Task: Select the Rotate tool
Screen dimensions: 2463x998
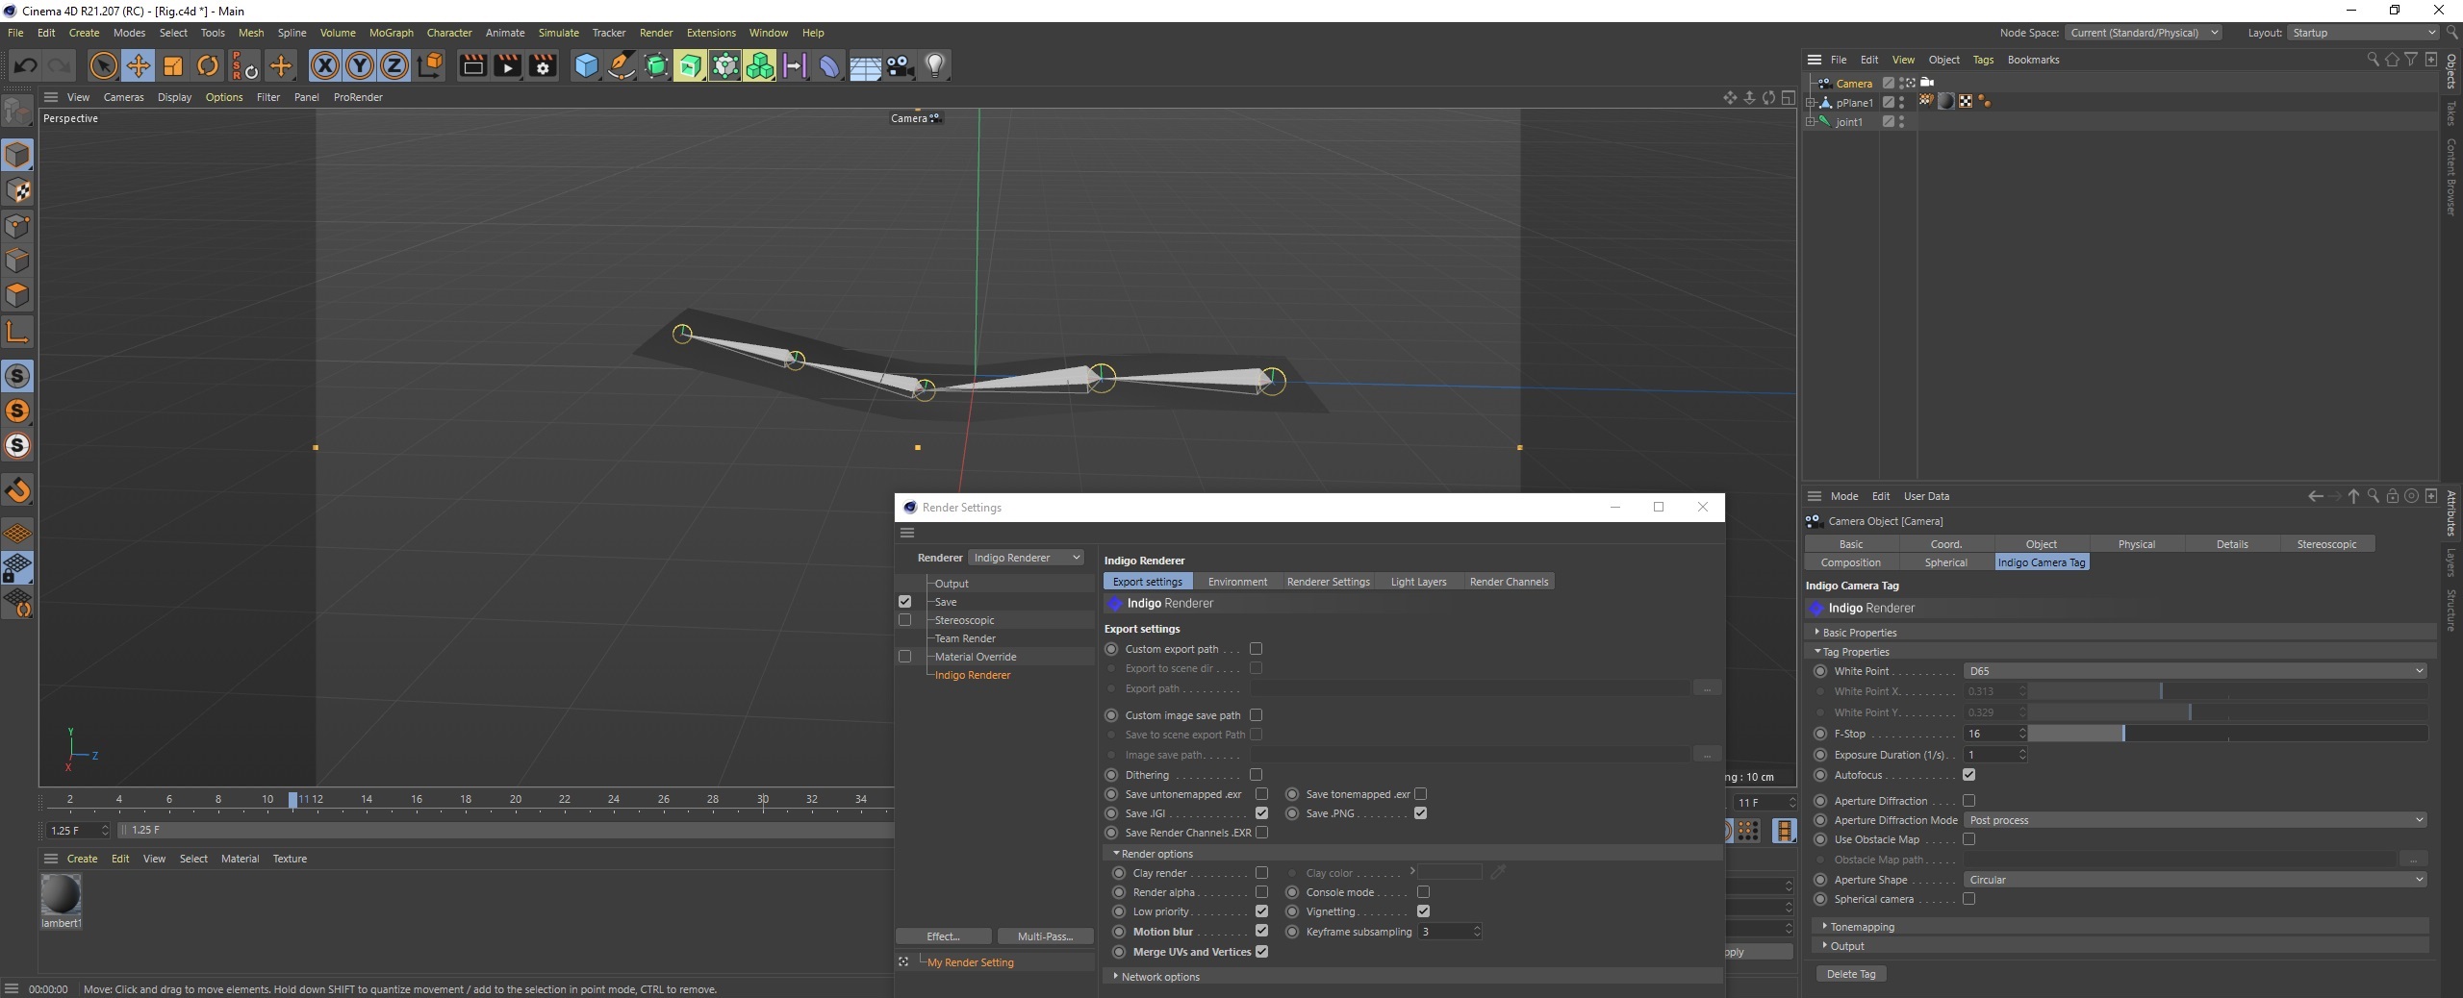Action: [208, 65]
